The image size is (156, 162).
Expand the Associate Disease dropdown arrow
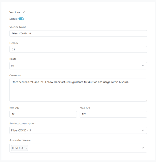(143, 148)
